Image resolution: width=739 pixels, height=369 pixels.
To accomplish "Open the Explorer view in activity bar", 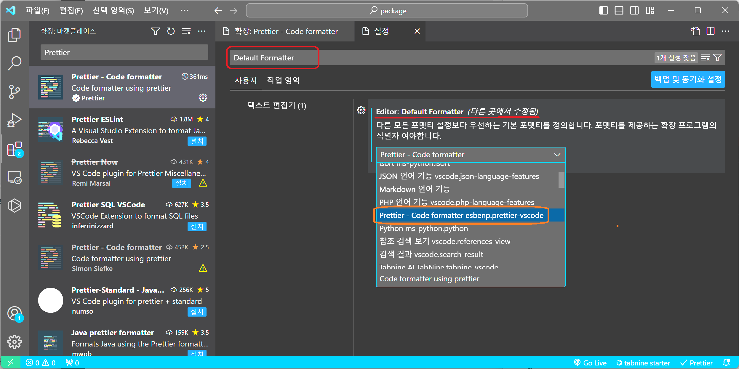I will (14, 35).
